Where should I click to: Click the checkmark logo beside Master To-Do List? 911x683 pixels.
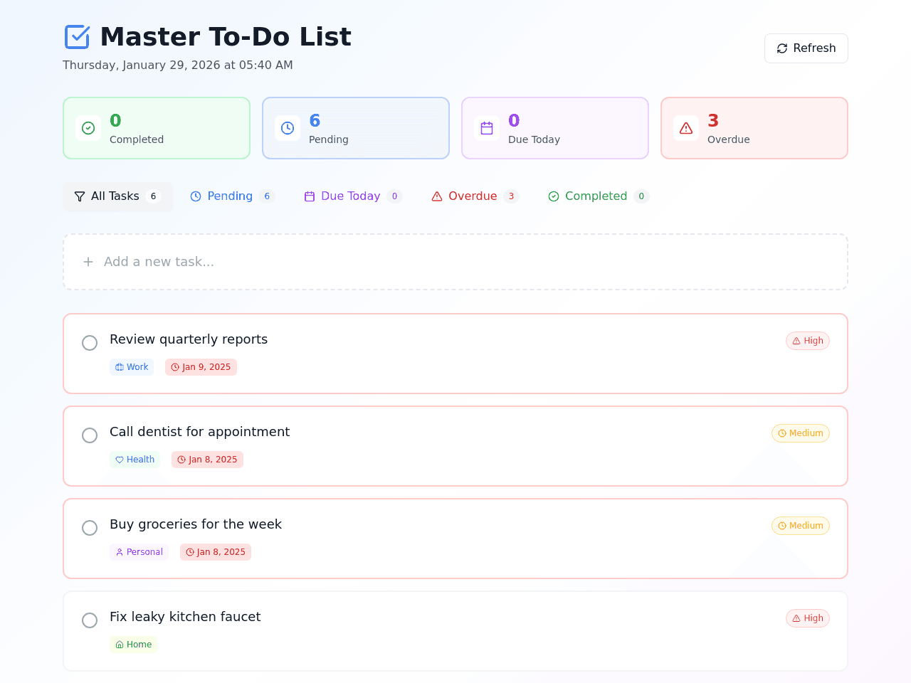click(77, 37)
